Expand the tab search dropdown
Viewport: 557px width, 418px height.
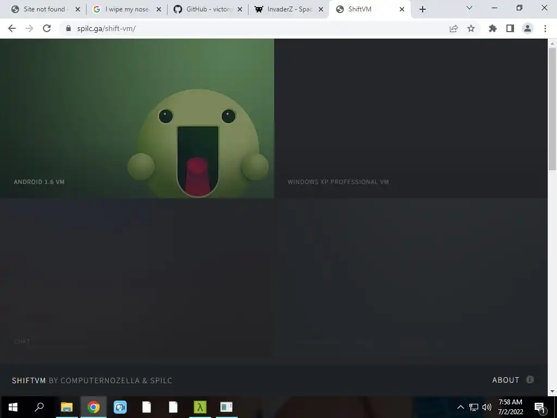click(x=469, y=8)
